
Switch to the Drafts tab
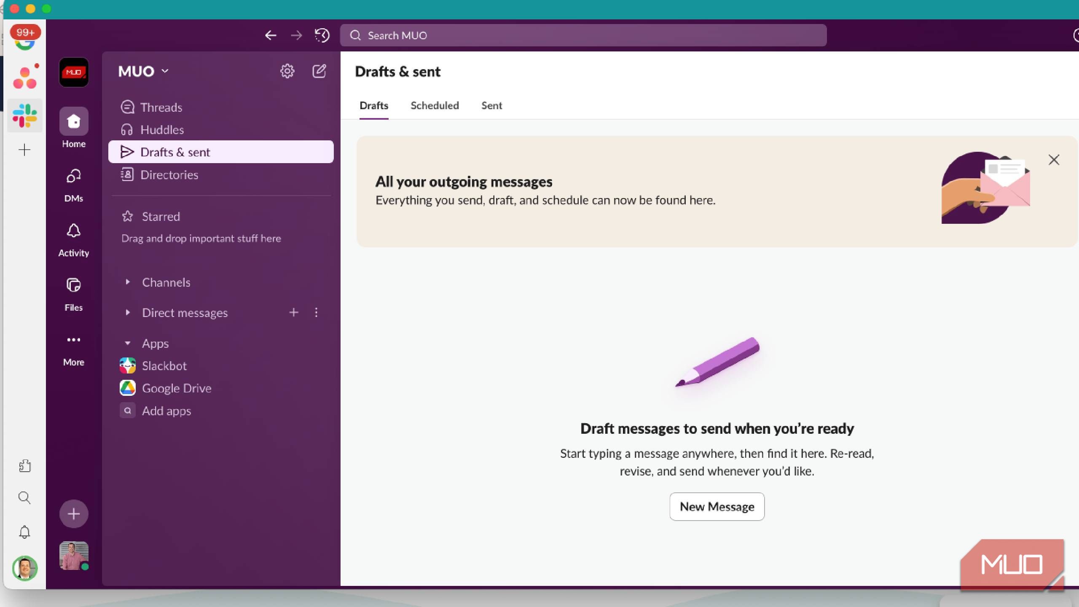(x=374, y=106)
